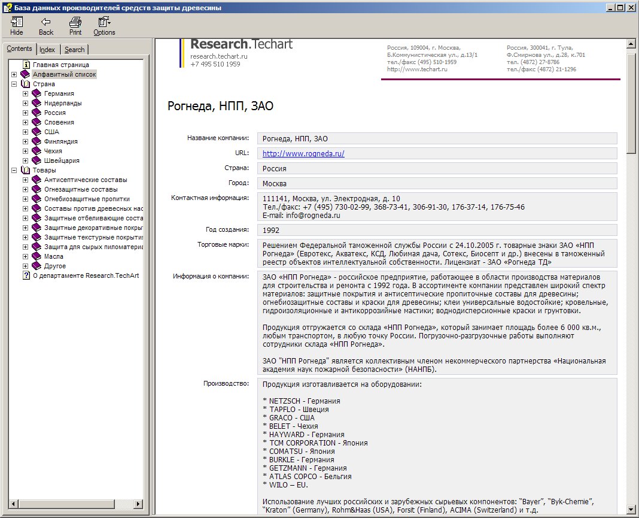
Task: Click the Финляндия book icon
Action: [36, 141]
